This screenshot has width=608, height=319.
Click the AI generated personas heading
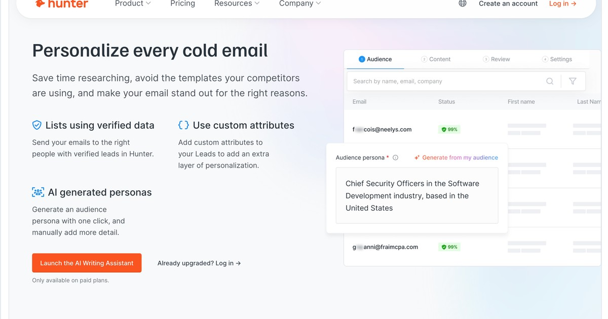point(100,192)
